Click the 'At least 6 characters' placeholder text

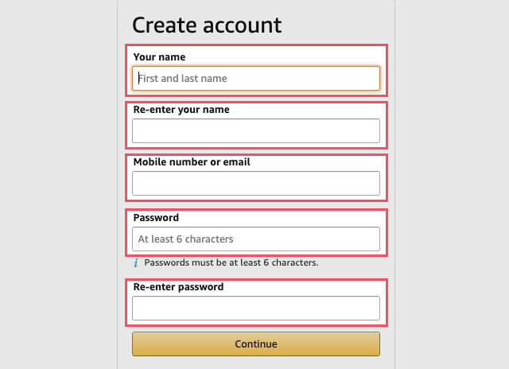[185, 239]
